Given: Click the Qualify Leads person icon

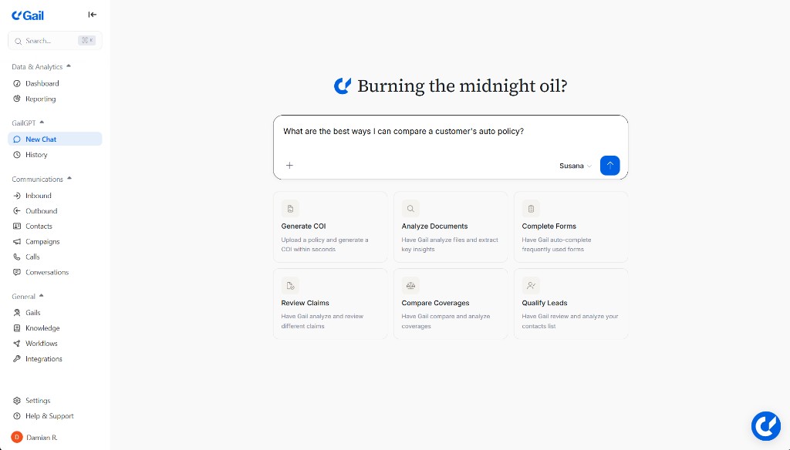Looking at the screenshot, I should 531,285.
